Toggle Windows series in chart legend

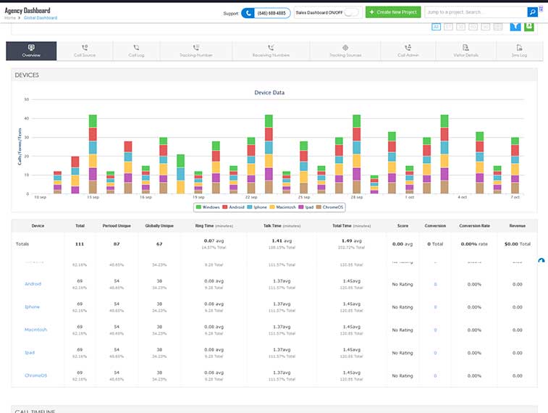click(x=211, y=207)
